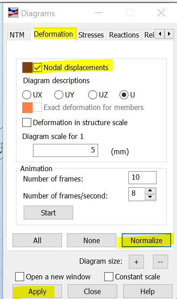This screenshot has width=177, height=299.
Task: Start the deformation animation
Action: [x=48, y=213]
